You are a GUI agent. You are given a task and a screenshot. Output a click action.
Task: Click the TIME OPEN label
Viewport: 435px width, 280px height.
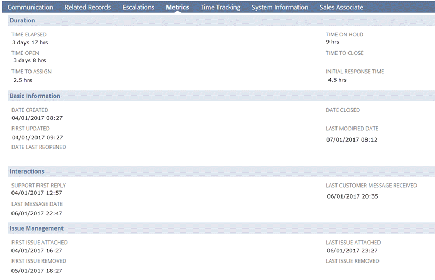[x=25, y=53]
